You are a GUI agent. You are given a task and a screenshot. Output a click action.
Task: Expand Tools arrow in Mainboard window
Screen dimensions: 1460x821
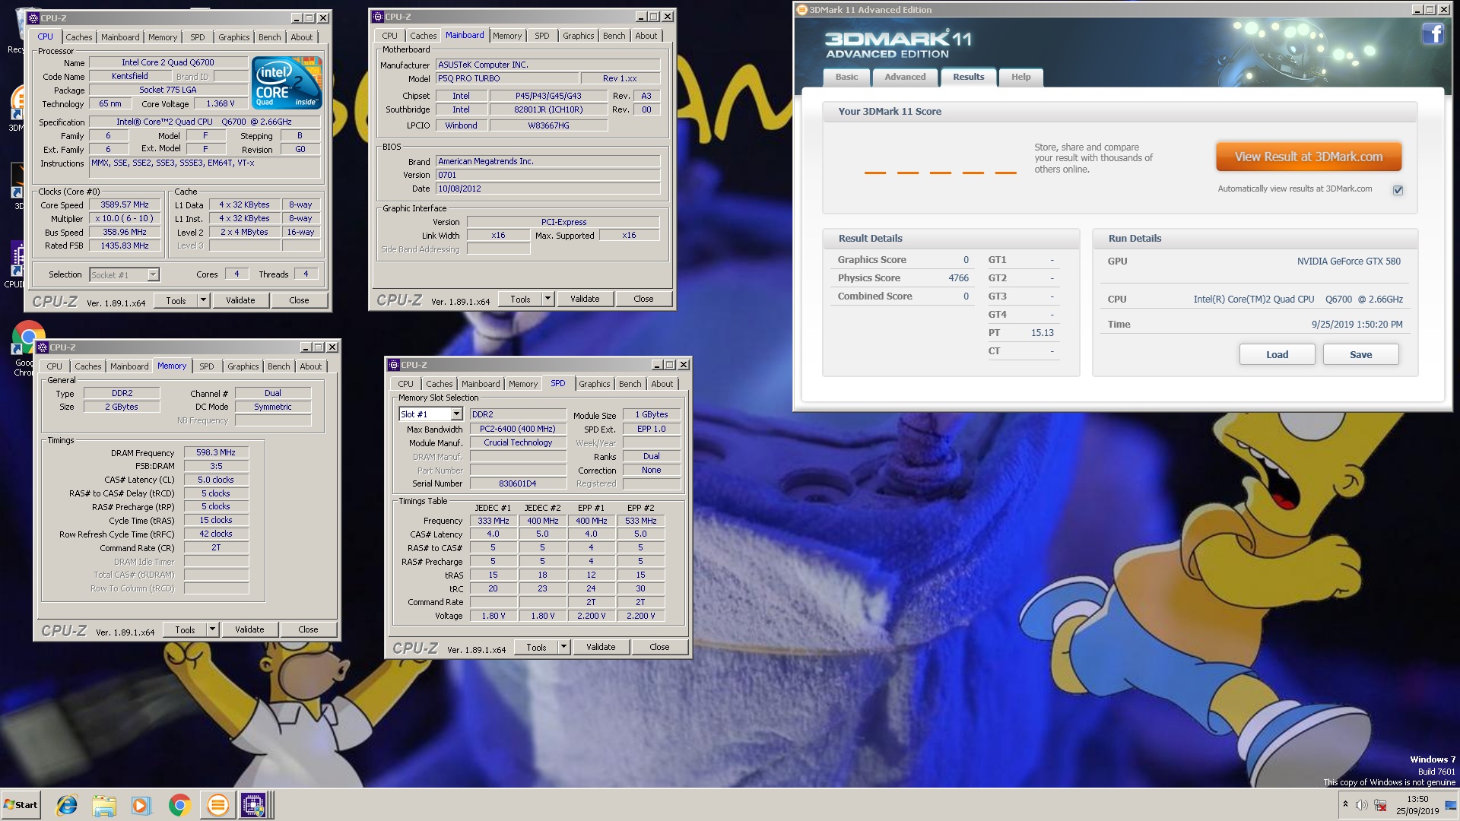[x=547, y=299]
